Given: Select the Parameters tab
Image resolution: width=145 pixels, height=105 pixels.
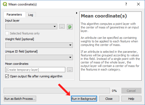Looking at the screenshot, I should [x=14, y=14].
